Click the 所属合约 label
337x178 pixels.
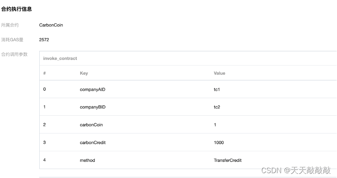(10, 25)
